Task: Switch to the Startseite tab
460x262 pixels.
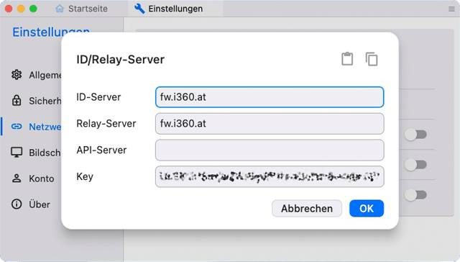Action: (81, 9)
